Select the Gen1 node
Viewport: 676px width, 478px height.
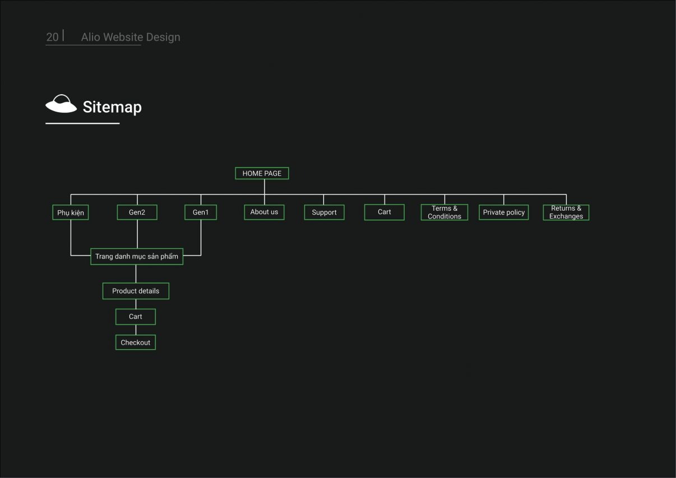click(201, 212)
